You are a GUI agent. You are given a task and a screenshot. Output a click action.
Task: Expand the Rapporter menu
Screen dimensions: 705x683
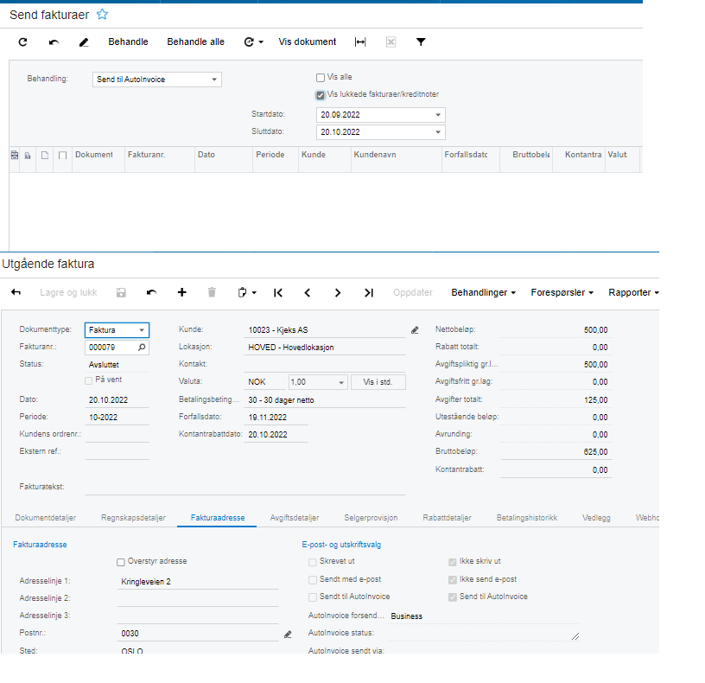pyautogui.click(x=633, y=292)
